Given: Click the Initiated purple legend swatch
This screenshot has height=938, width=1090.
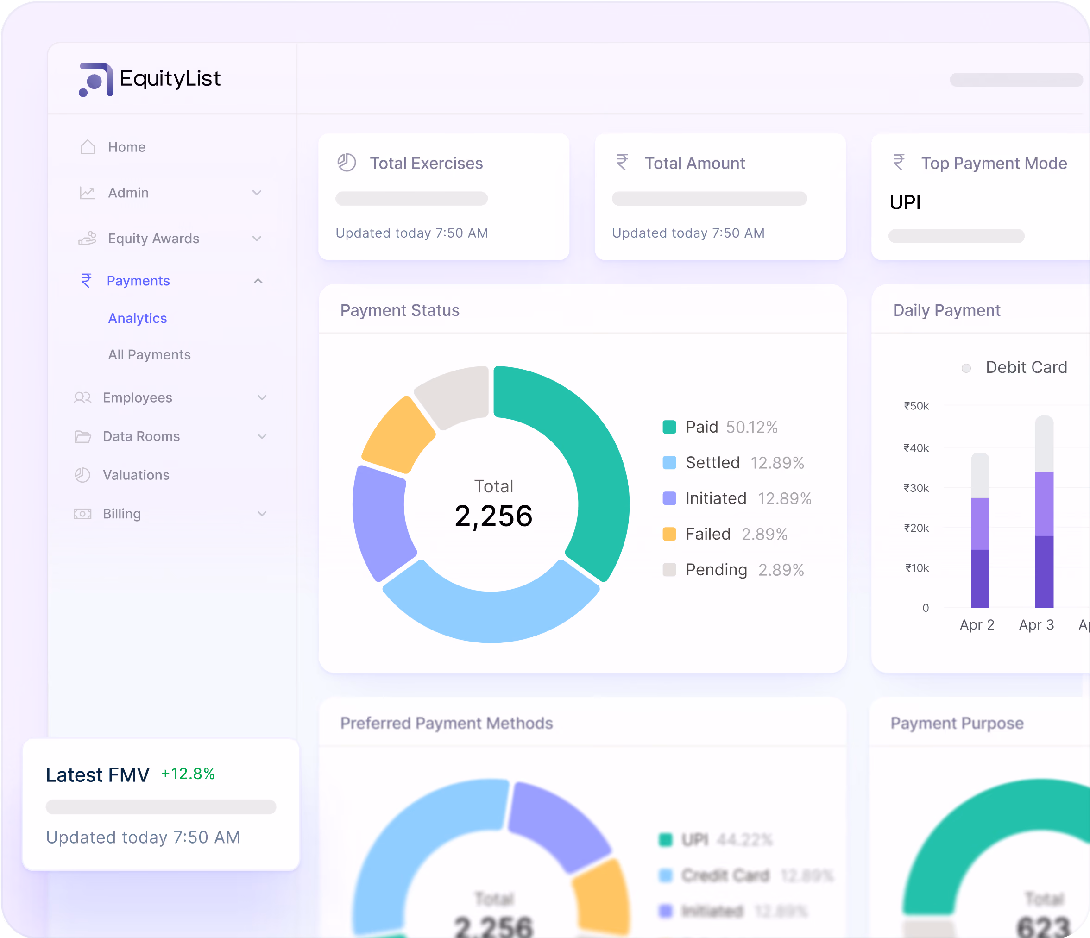Looking at the screenshot, I should click(x=669, y=498).
